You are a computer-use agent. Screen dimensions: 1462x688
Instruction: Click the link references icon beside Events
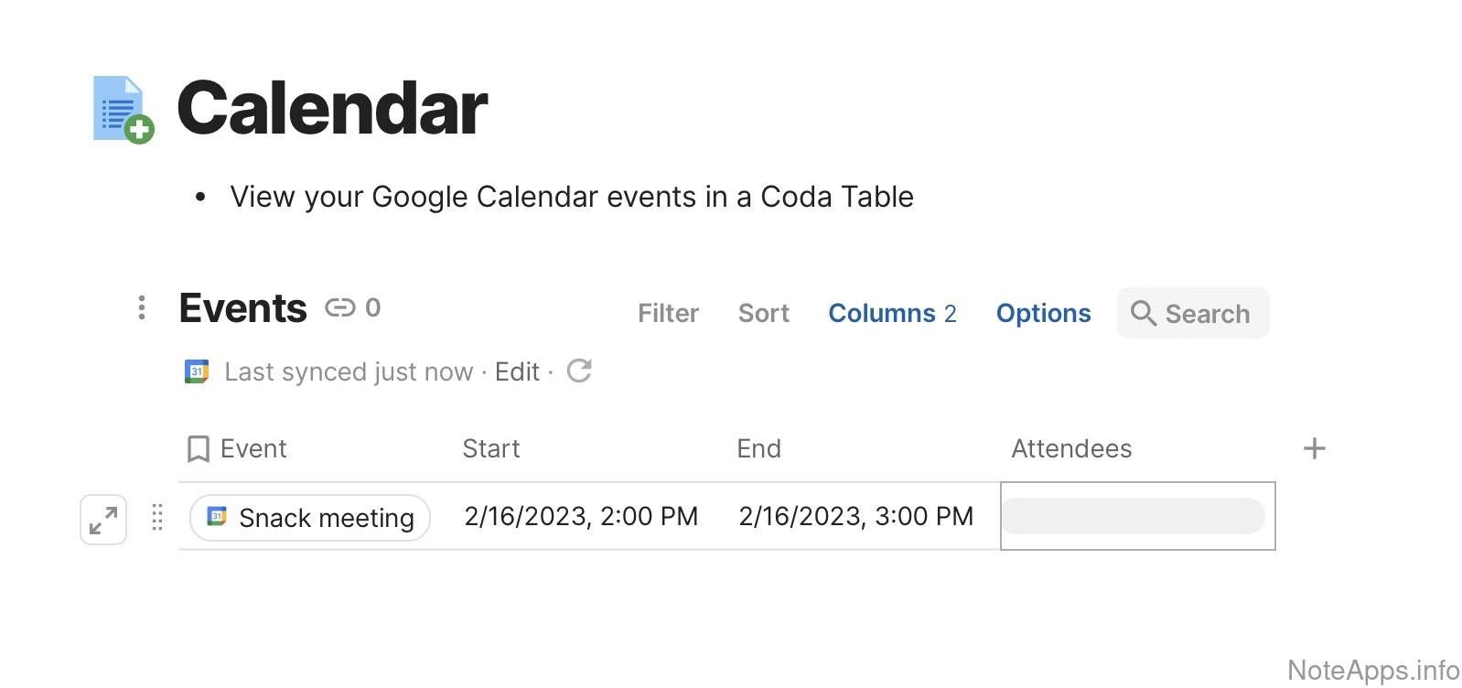point(340,308)
